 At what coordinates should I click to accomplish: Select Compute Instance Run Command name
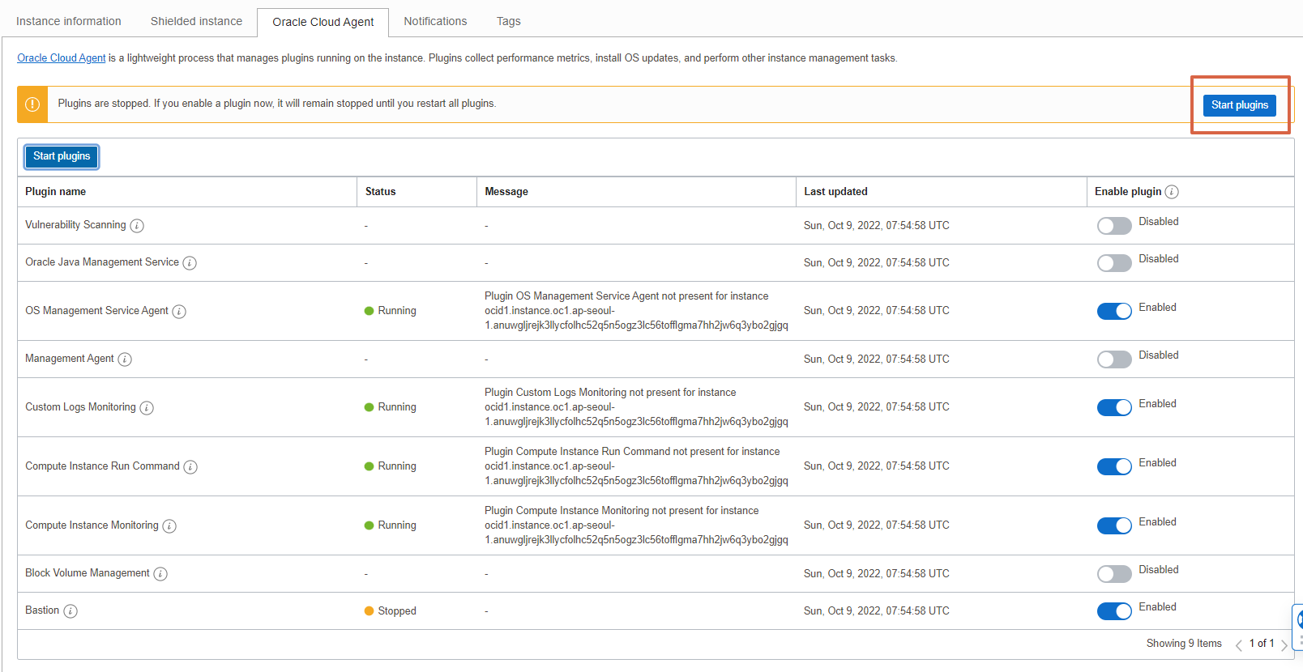(102, 466)
